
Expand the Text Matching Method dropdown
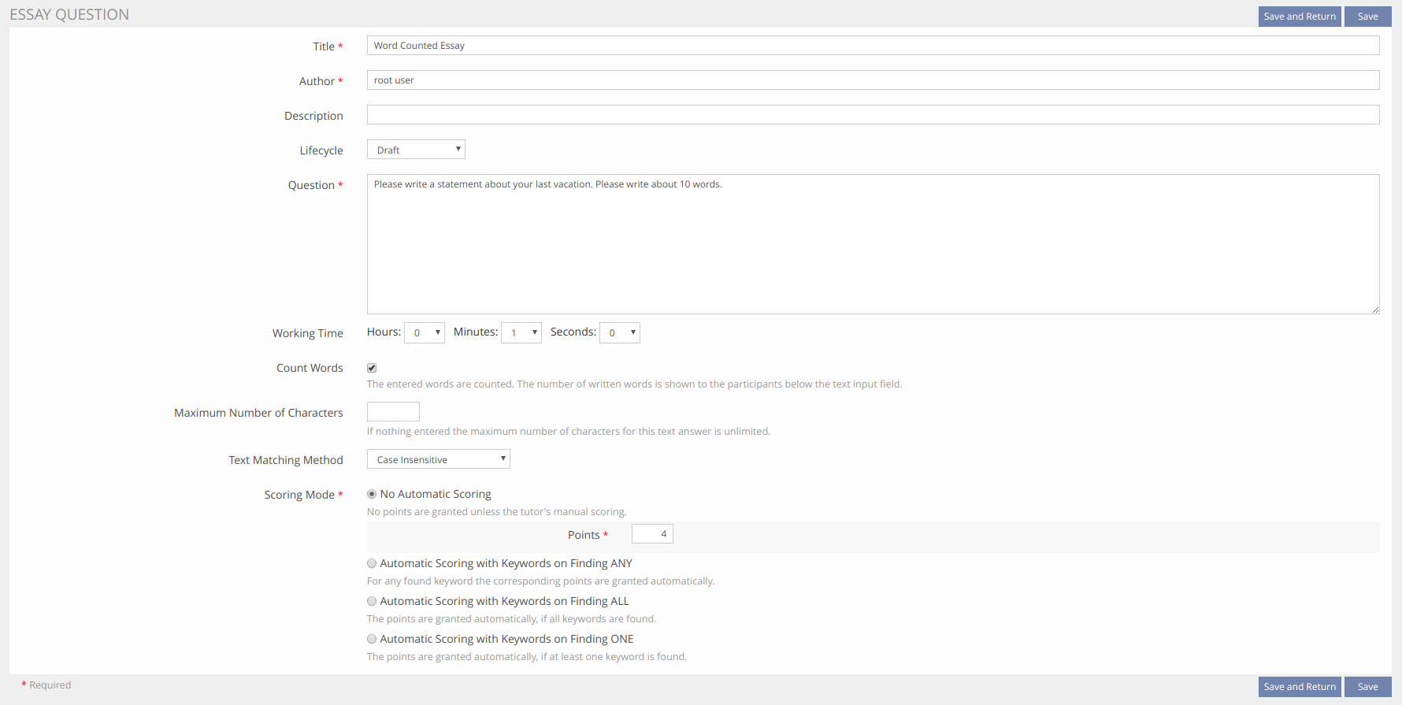(438, 459)
